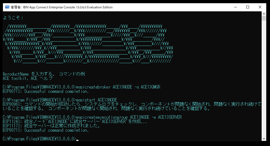Click the console icon in title bar

pyautogui.click(x=7, y=7)
